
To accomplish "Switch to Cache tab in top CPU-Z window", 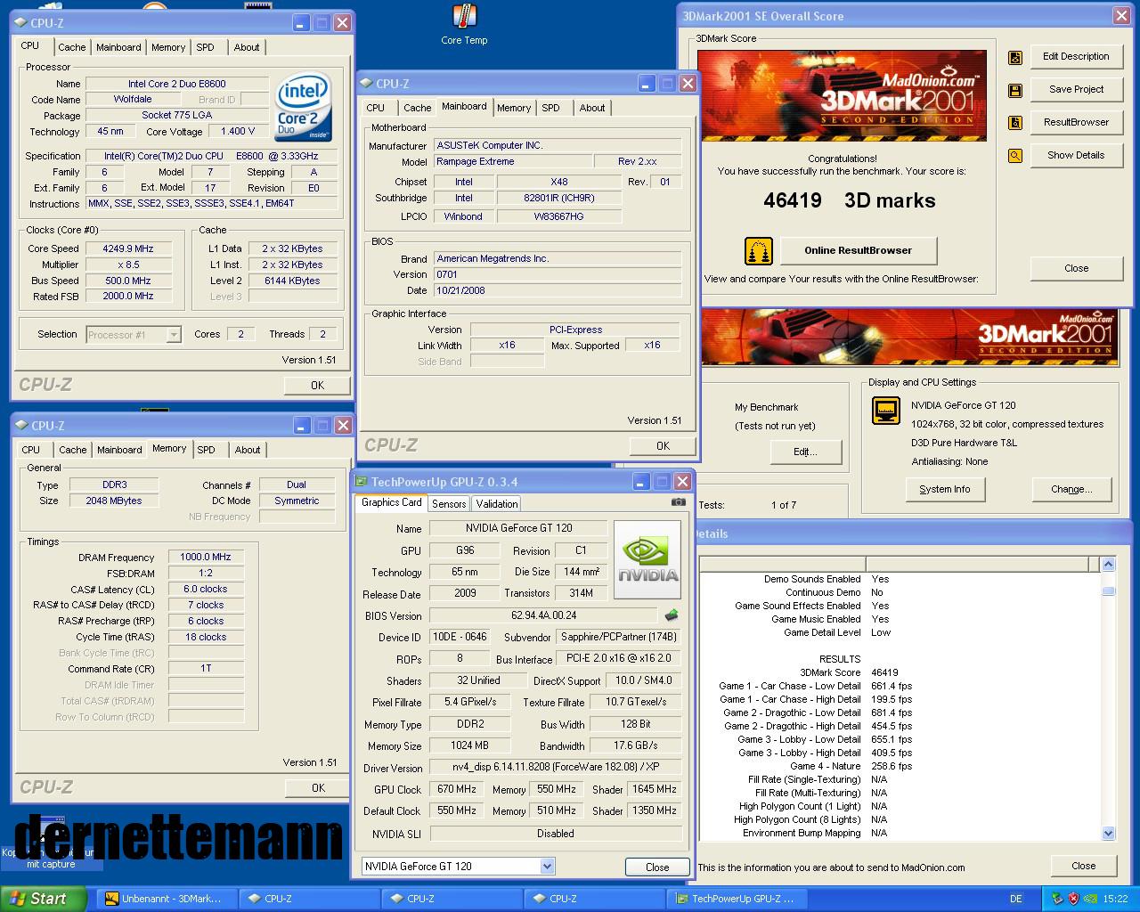I will (72, 47).
